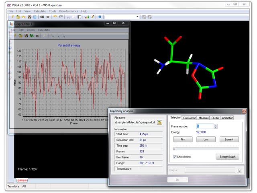Viewport: 257px width, 193px height.
Task: Switch to the Animation tab
Action: point(227,118)
